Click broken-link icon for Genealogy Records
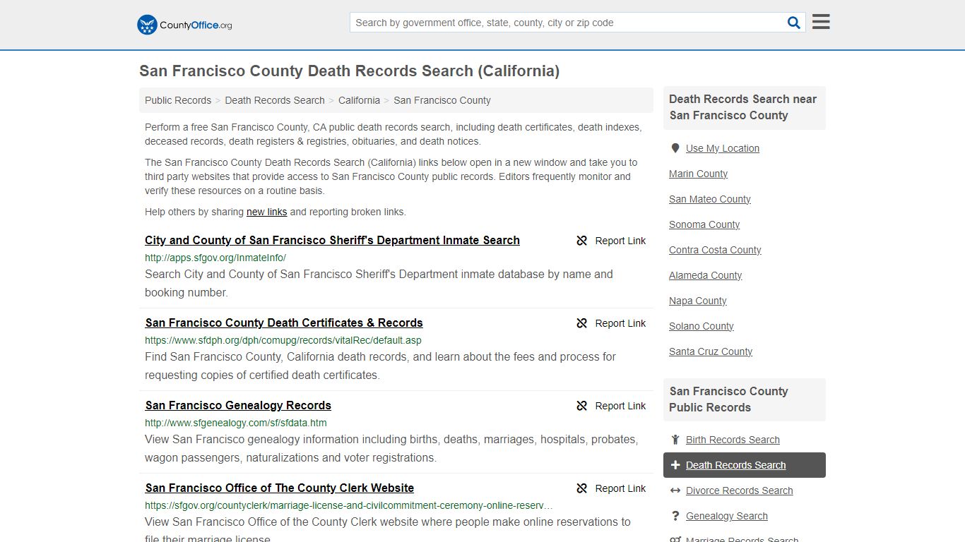This screenshot has width=965, height=542. [x=581, y=406]
